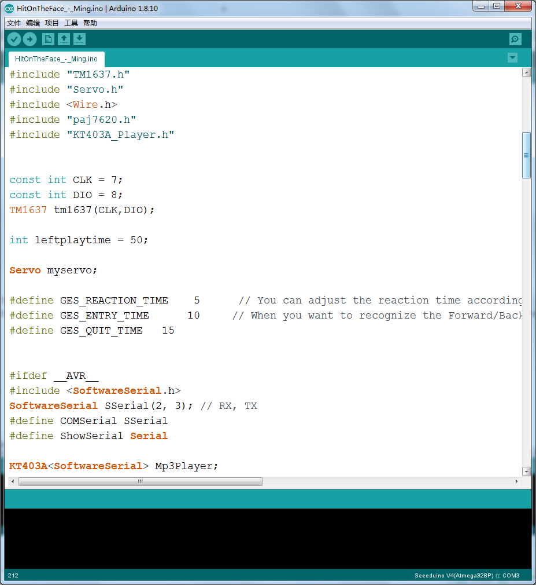Click the 'Mp3Player;' declaration line
Screen dimensions: 536x585
113,466
